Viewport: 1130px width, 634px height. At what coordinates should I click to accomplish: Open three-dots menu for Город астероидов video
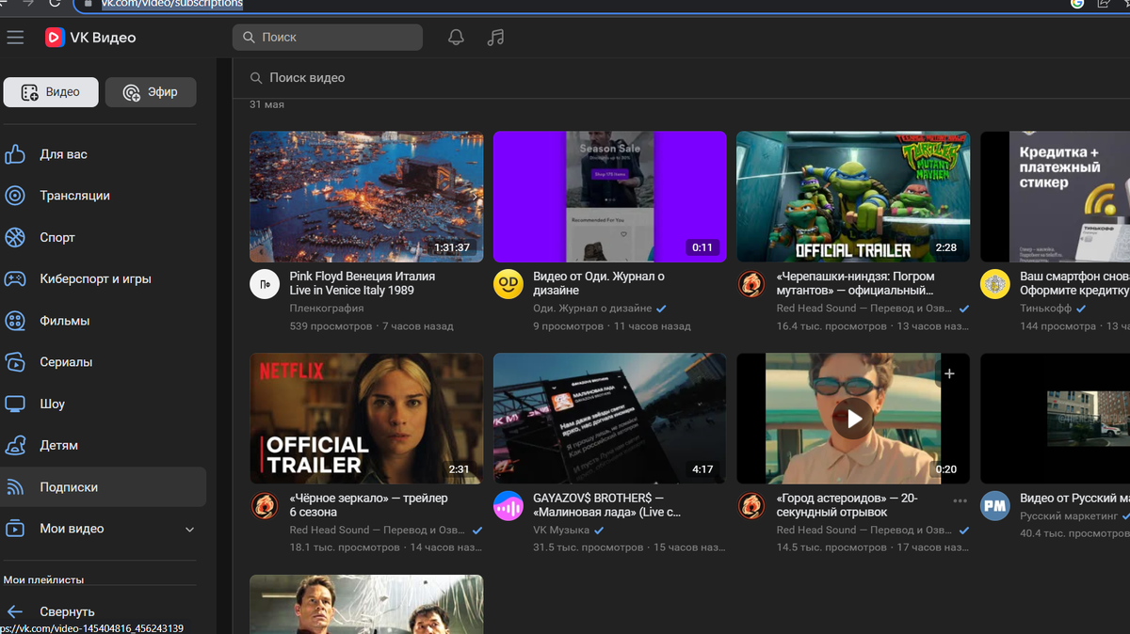[960, 501]
